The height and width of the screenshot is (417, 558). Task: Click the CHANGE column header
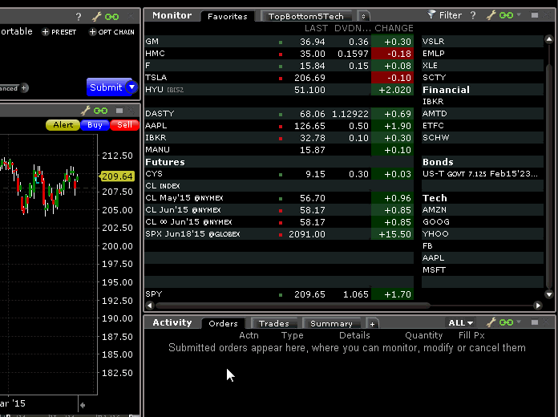tap(394, 28)
